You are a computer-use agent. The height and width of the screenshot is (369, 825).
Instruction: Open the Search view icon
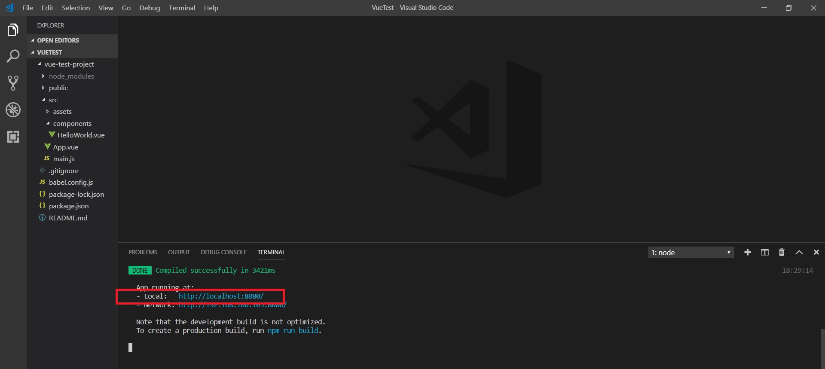coord(13,56)
